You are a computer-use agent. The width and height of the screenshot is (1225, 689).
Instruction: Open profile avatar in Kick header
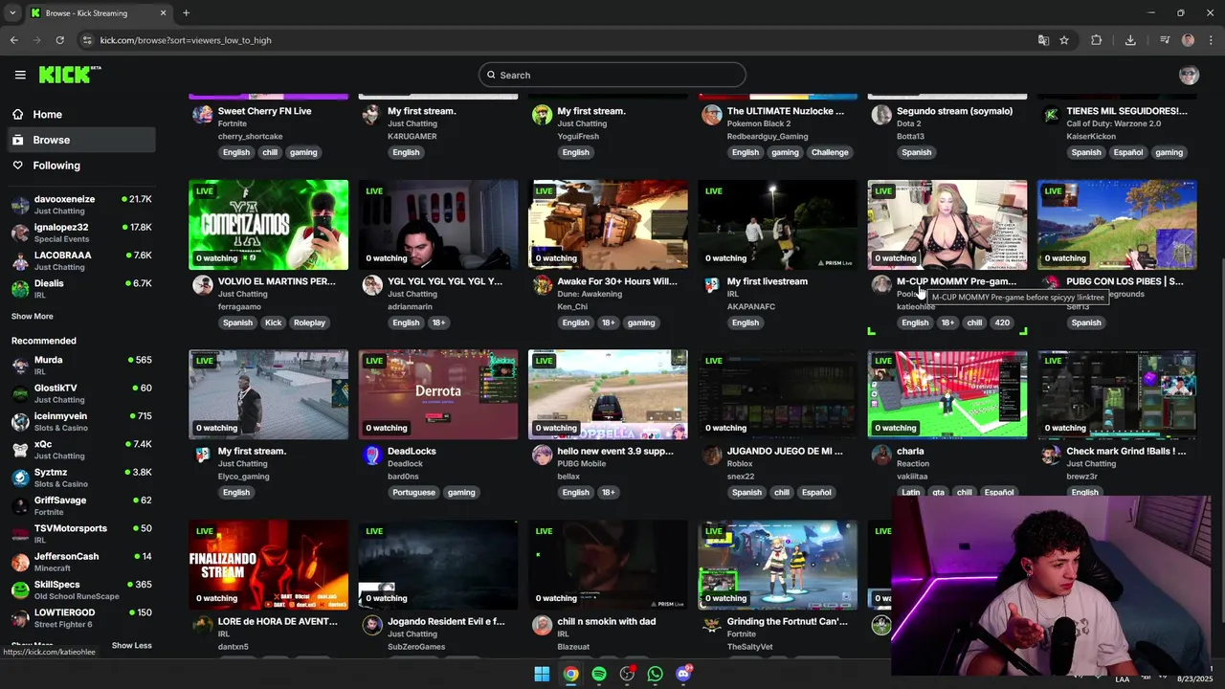point(1189,75)
